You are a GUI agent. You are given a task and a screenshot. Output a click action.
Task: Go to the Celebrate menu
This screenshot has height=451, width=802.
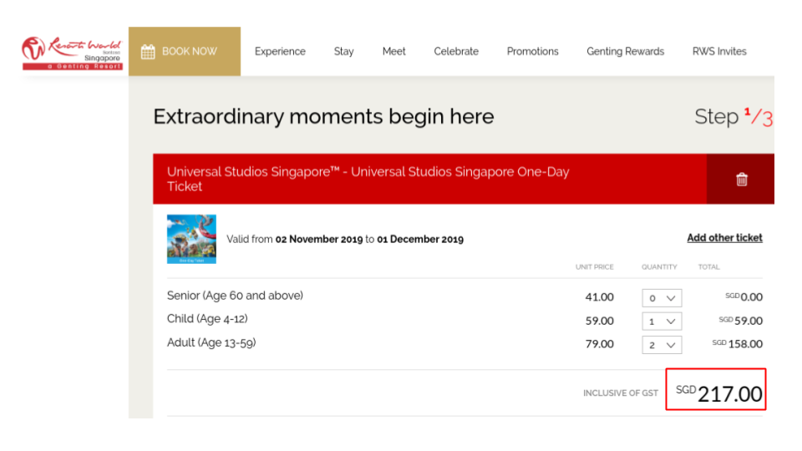click(x=456, y=52)
